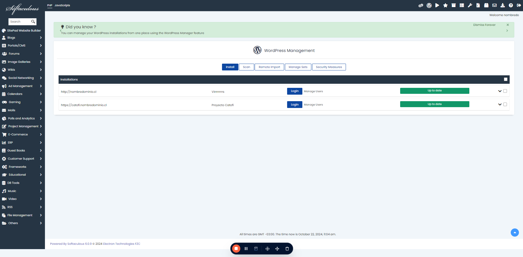The image size is (523, 257).
Task: Check the box for catofi.nombredominio.cl installation
Action: pos(505,104)
